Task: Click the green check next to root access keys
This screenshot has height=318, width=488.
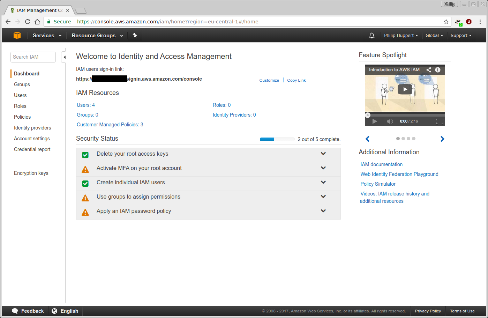Action: point(85,155)
